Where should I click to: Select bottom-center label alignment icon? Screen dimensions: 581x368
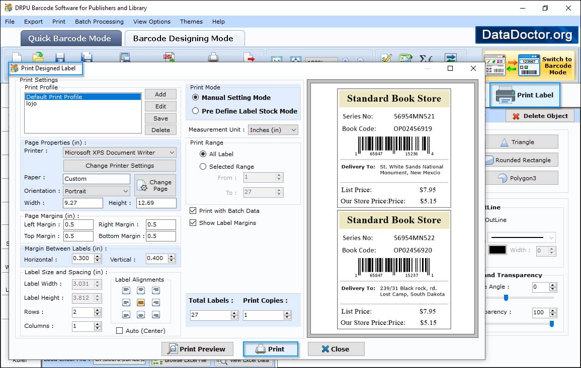pyautogui.click(x=141, y=315)
